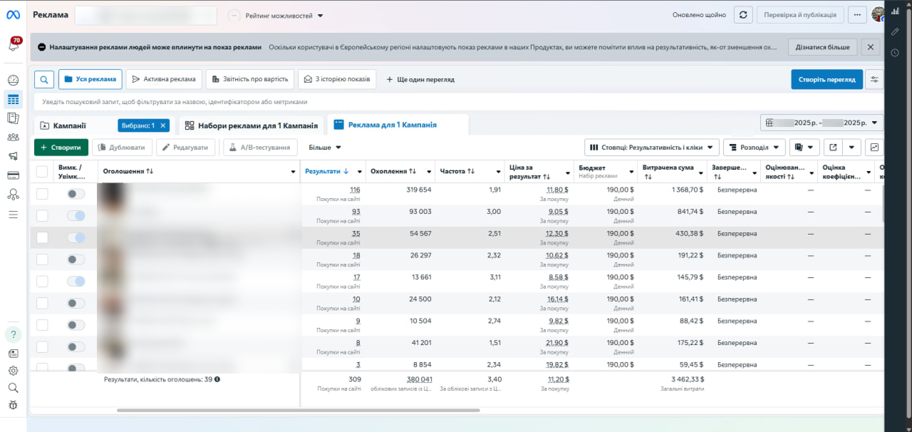This screenshot has width=912, height=432.
Task: Click 'Створіть перегляд' blue button
Action: click(826, 79)
